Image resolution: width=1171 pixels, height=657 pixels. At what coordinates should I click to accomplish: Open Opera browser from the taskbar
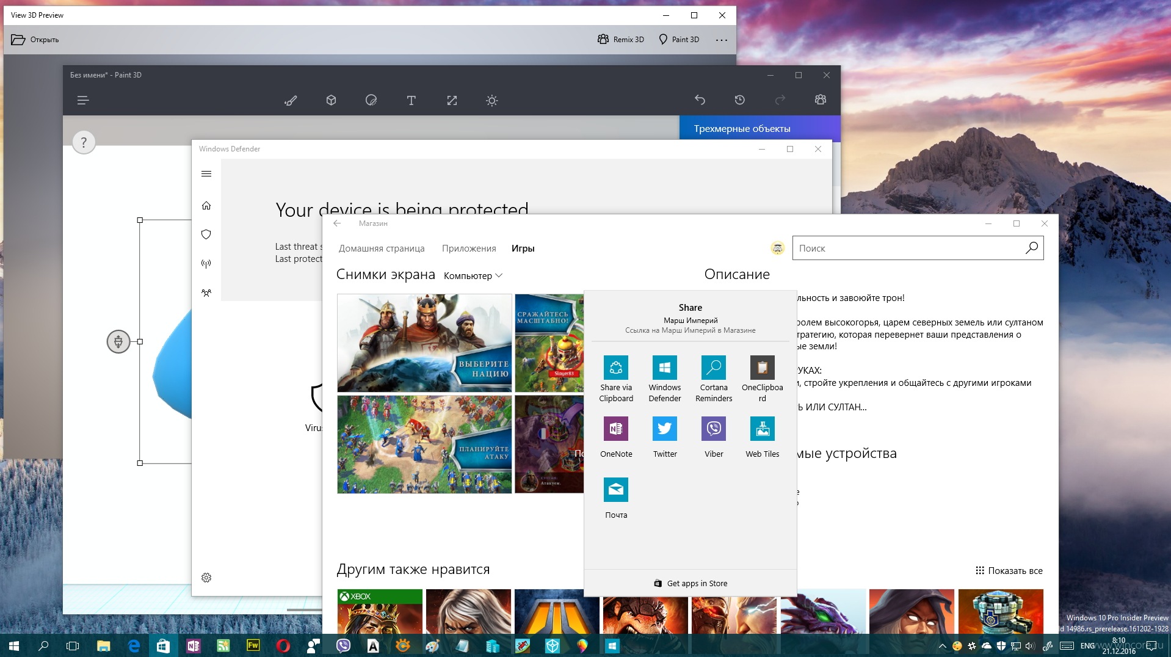click(x=283, y=645)
